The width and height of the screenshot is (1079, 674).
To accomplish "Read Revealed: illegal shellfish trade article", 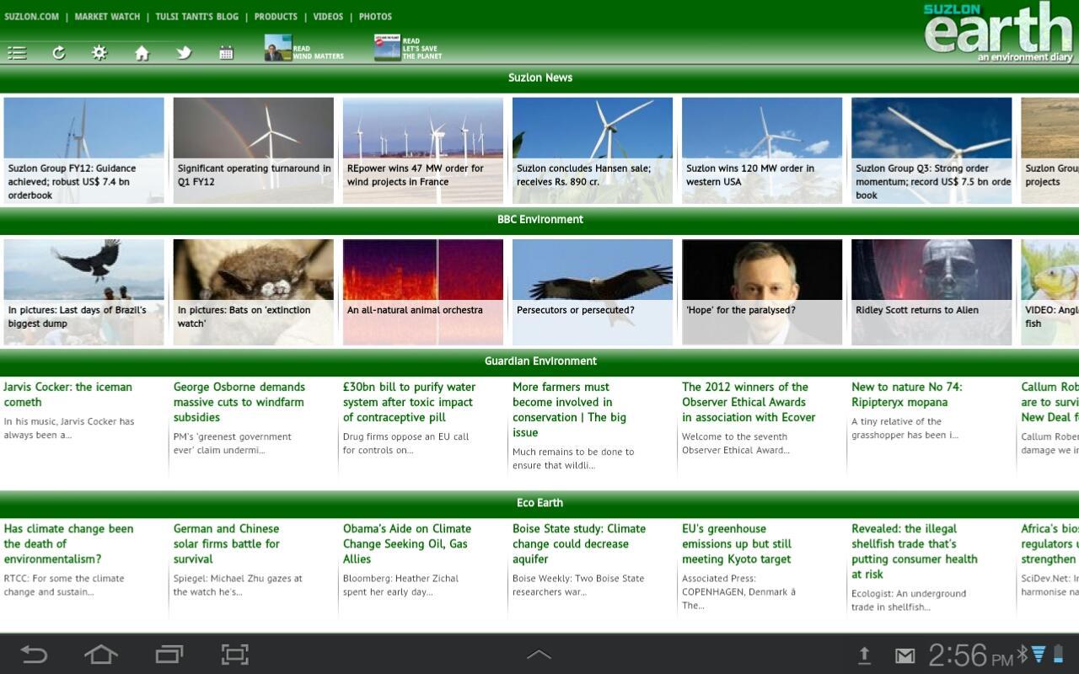I will (915, 551).
